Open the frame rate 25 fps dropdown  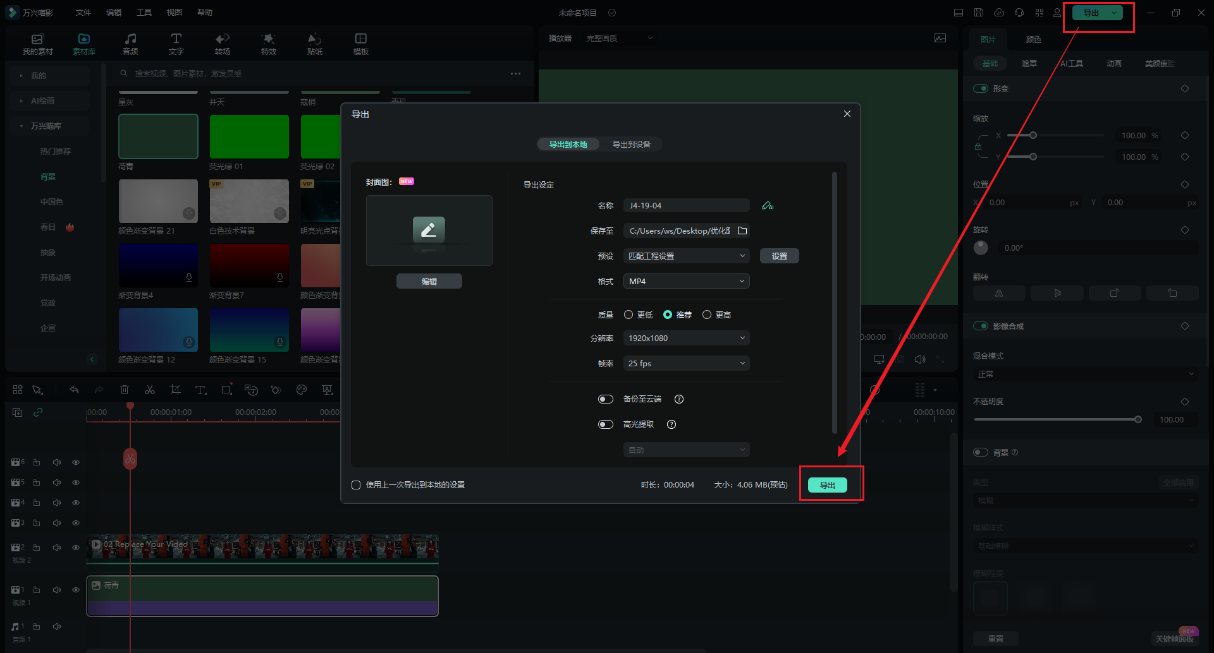[x=686, y=363]
